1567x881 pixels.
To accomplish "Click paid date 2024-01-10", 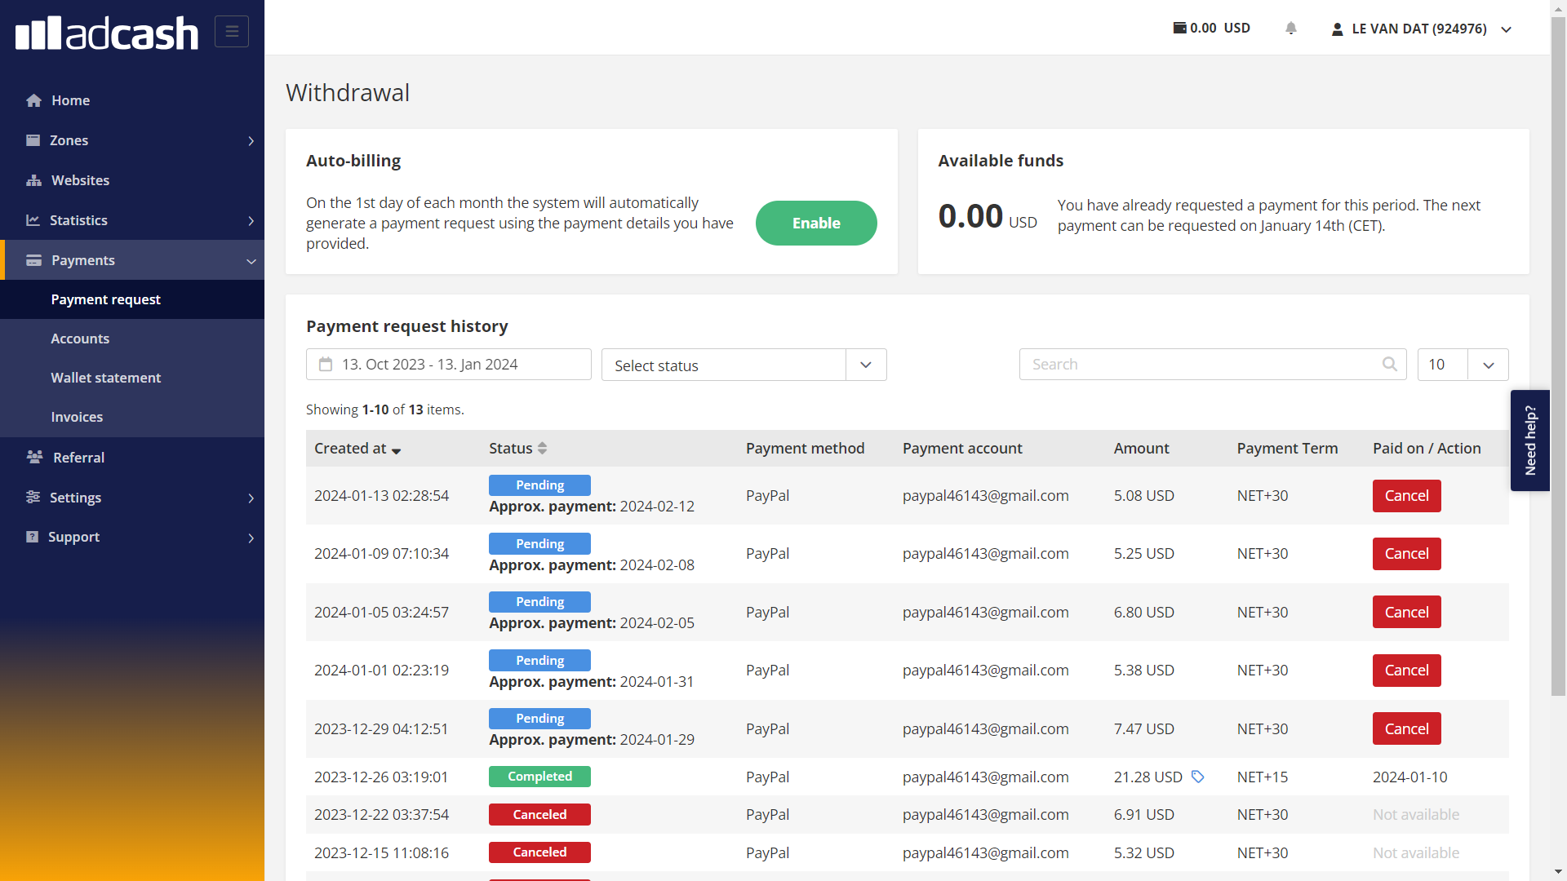I will tap(1409, 777).
